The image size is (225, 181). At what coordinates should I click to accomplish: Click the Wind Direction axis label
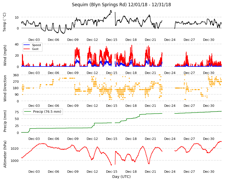coord(5,88)
